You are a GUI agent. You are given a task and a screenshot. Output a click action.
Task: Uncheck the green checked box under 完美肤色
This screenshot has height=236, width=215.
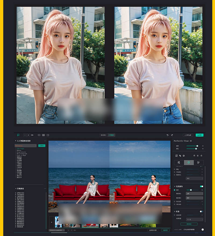(x=175, y=190)
